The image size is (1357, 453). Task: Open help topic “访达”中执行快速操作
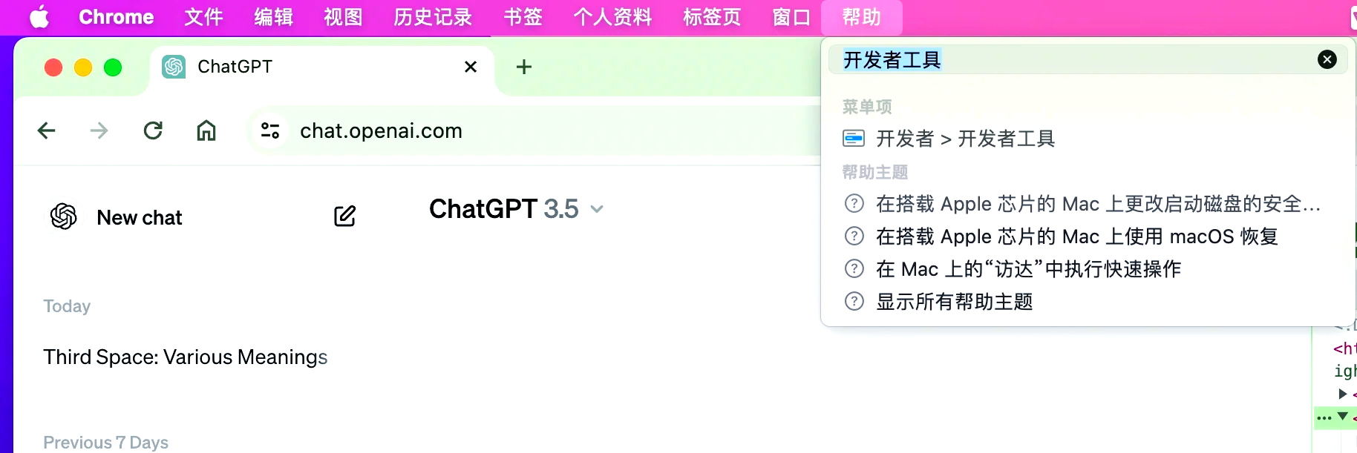tap(1088, 269)
